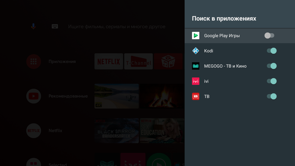Viewport: 295px width, 166px height.
Task: Select the "Приложения" row label
Action: 62,61
